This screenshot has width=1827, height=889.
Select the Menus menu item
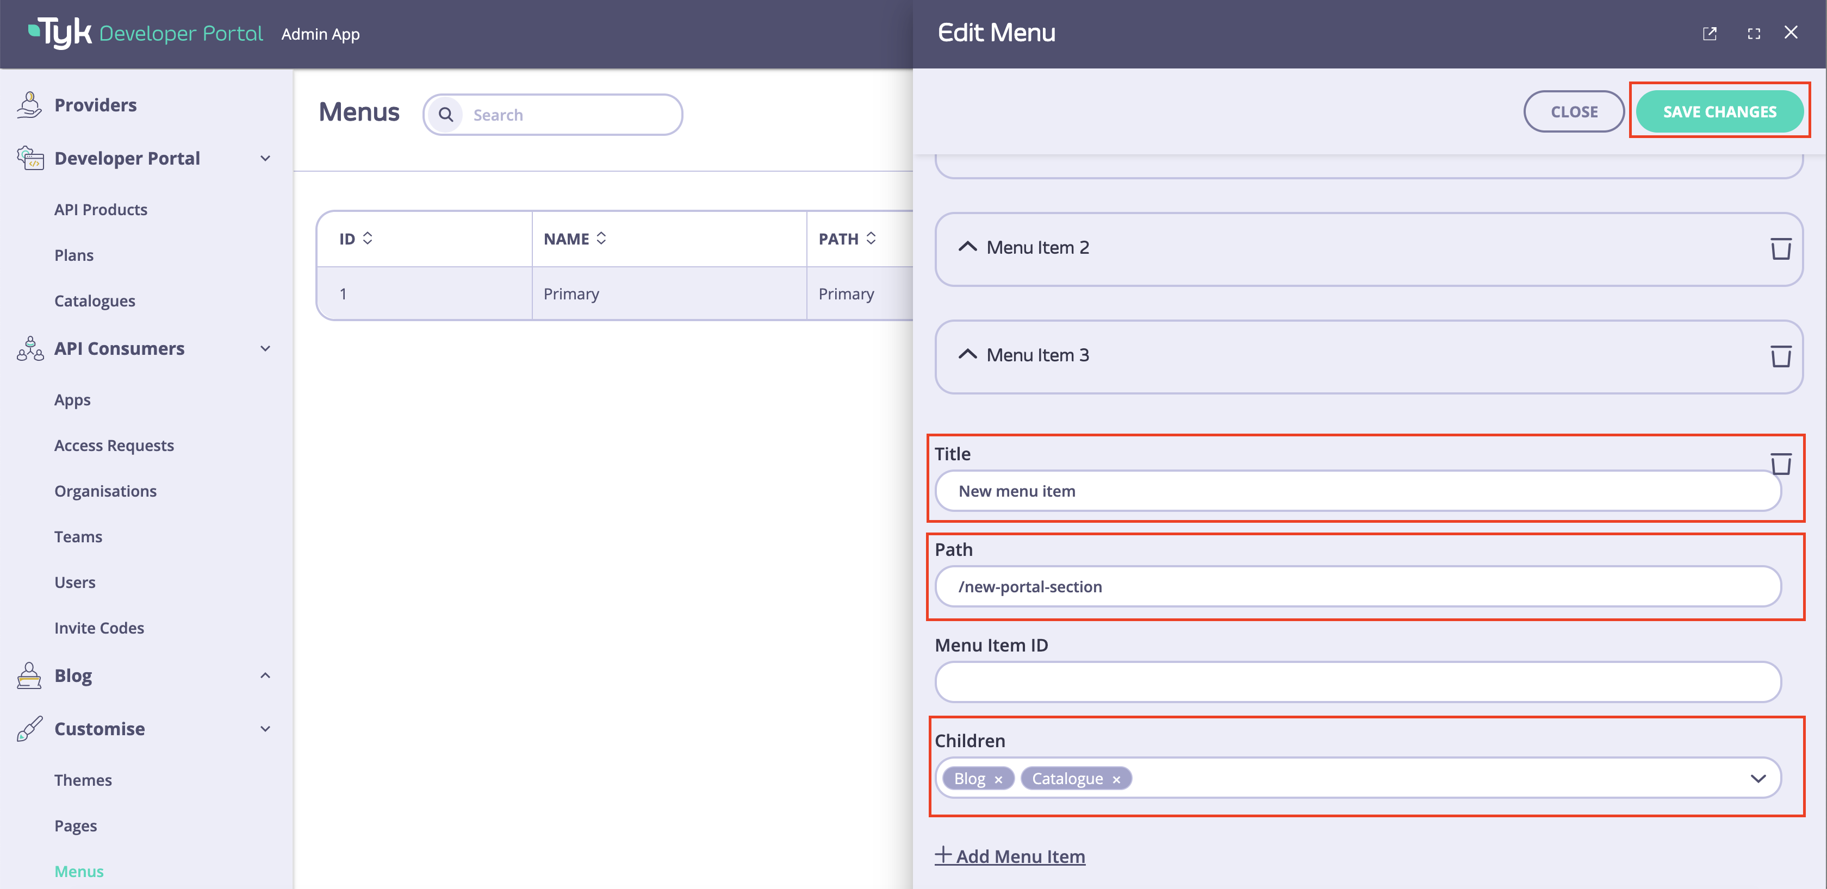pyautogui.click(x=78, y=871)
